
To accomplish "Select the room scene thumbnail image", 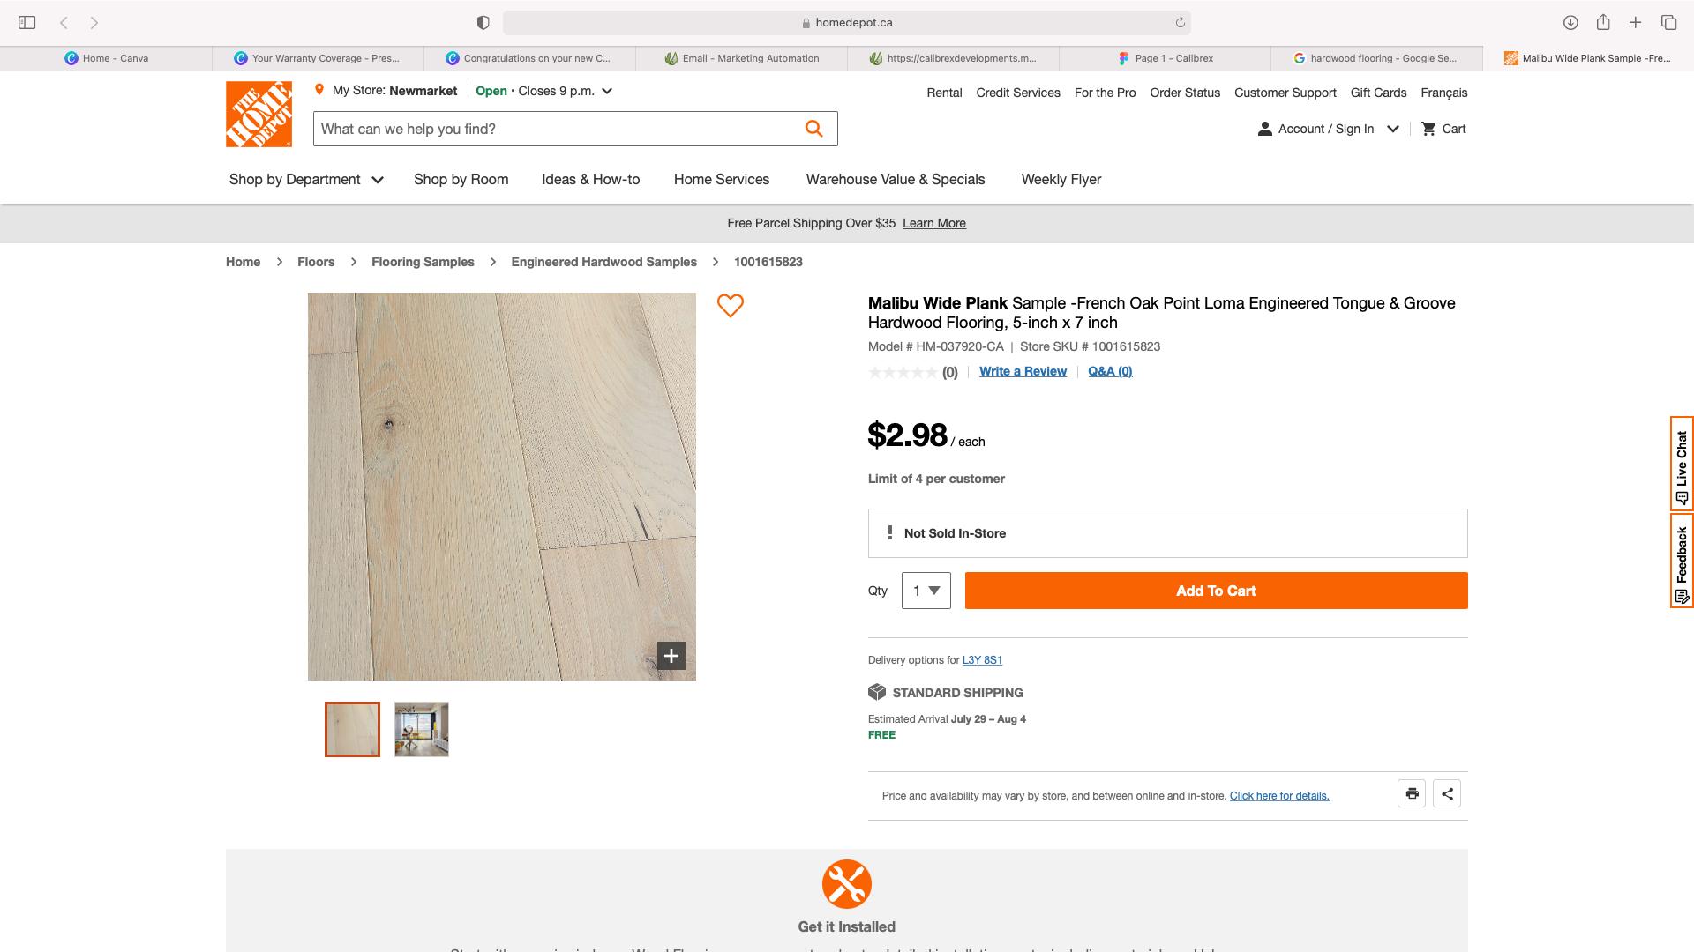I will tap(422, 729).
